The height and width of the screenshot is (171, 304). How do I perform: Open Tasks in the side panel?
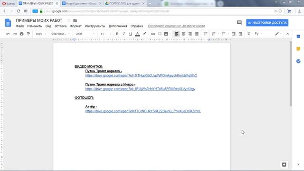[x=298, y=61]
